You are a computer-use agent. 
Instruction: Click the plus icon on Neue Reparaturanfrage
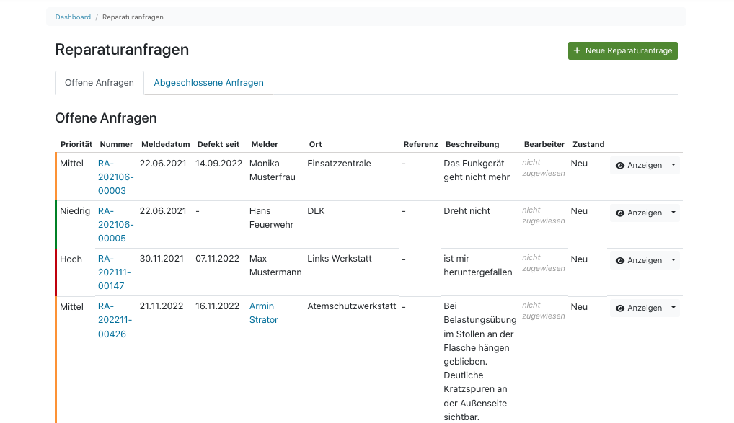coord(577,51)
